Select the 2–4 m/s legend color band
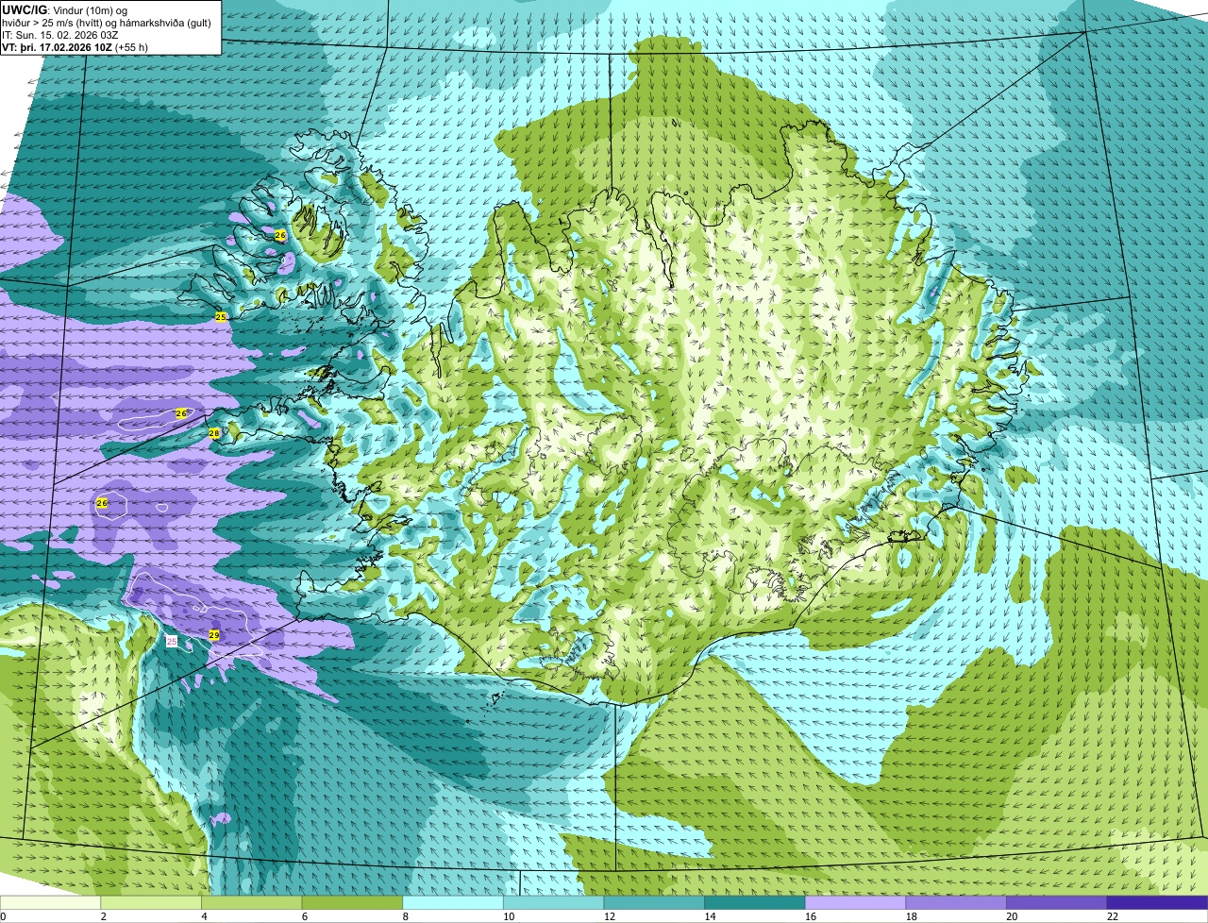 pos(151,903)
